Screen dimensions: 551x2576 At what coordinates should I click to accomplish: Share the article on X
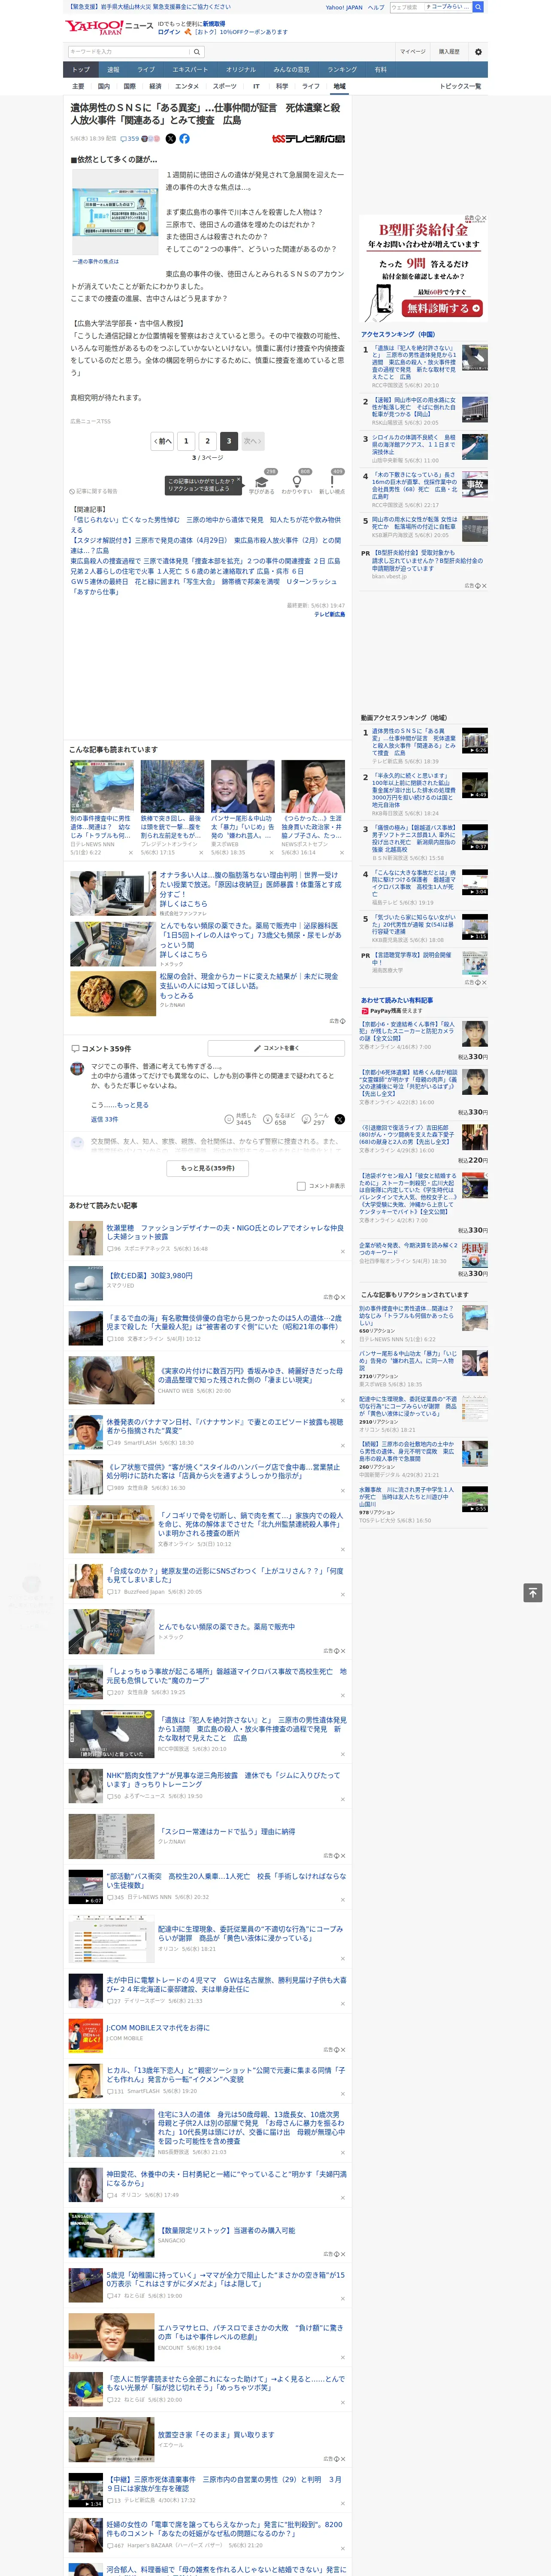[x=170, y=139]
